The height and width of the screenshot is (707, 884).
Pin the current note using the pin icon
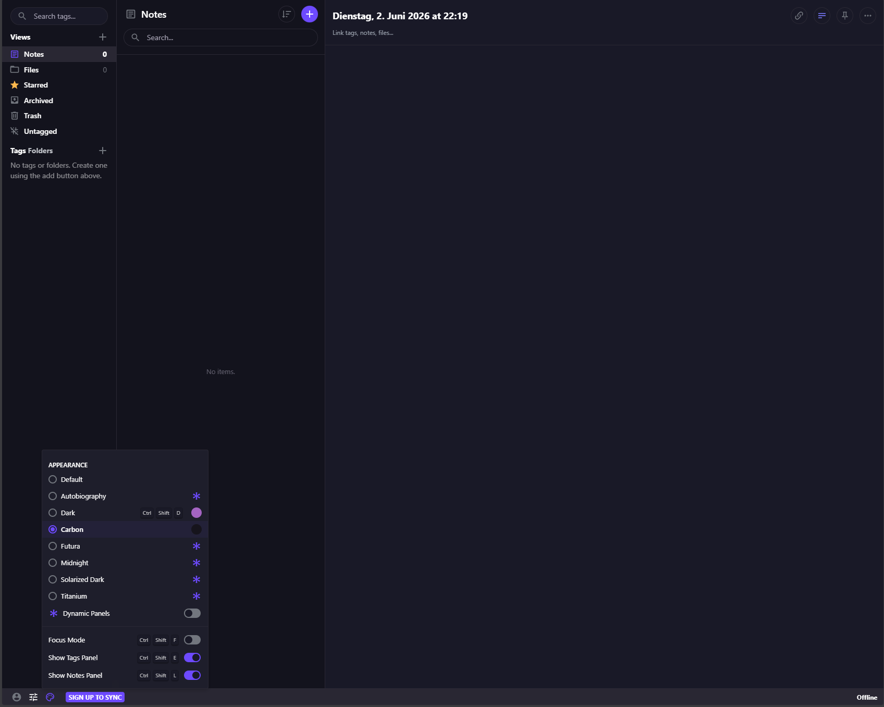pos(845,16)
